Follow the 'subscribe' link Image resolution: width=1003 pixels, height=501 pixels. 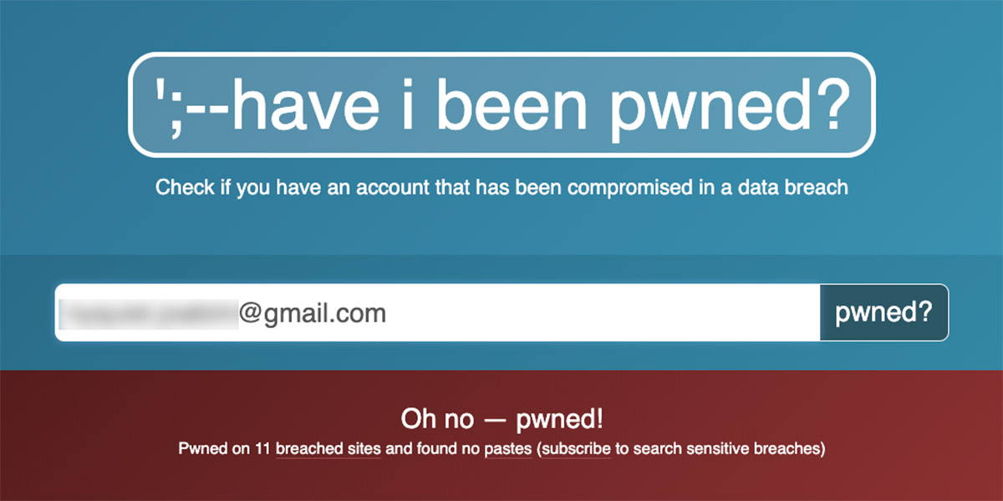pyautogui.click(x=577, y=449)
